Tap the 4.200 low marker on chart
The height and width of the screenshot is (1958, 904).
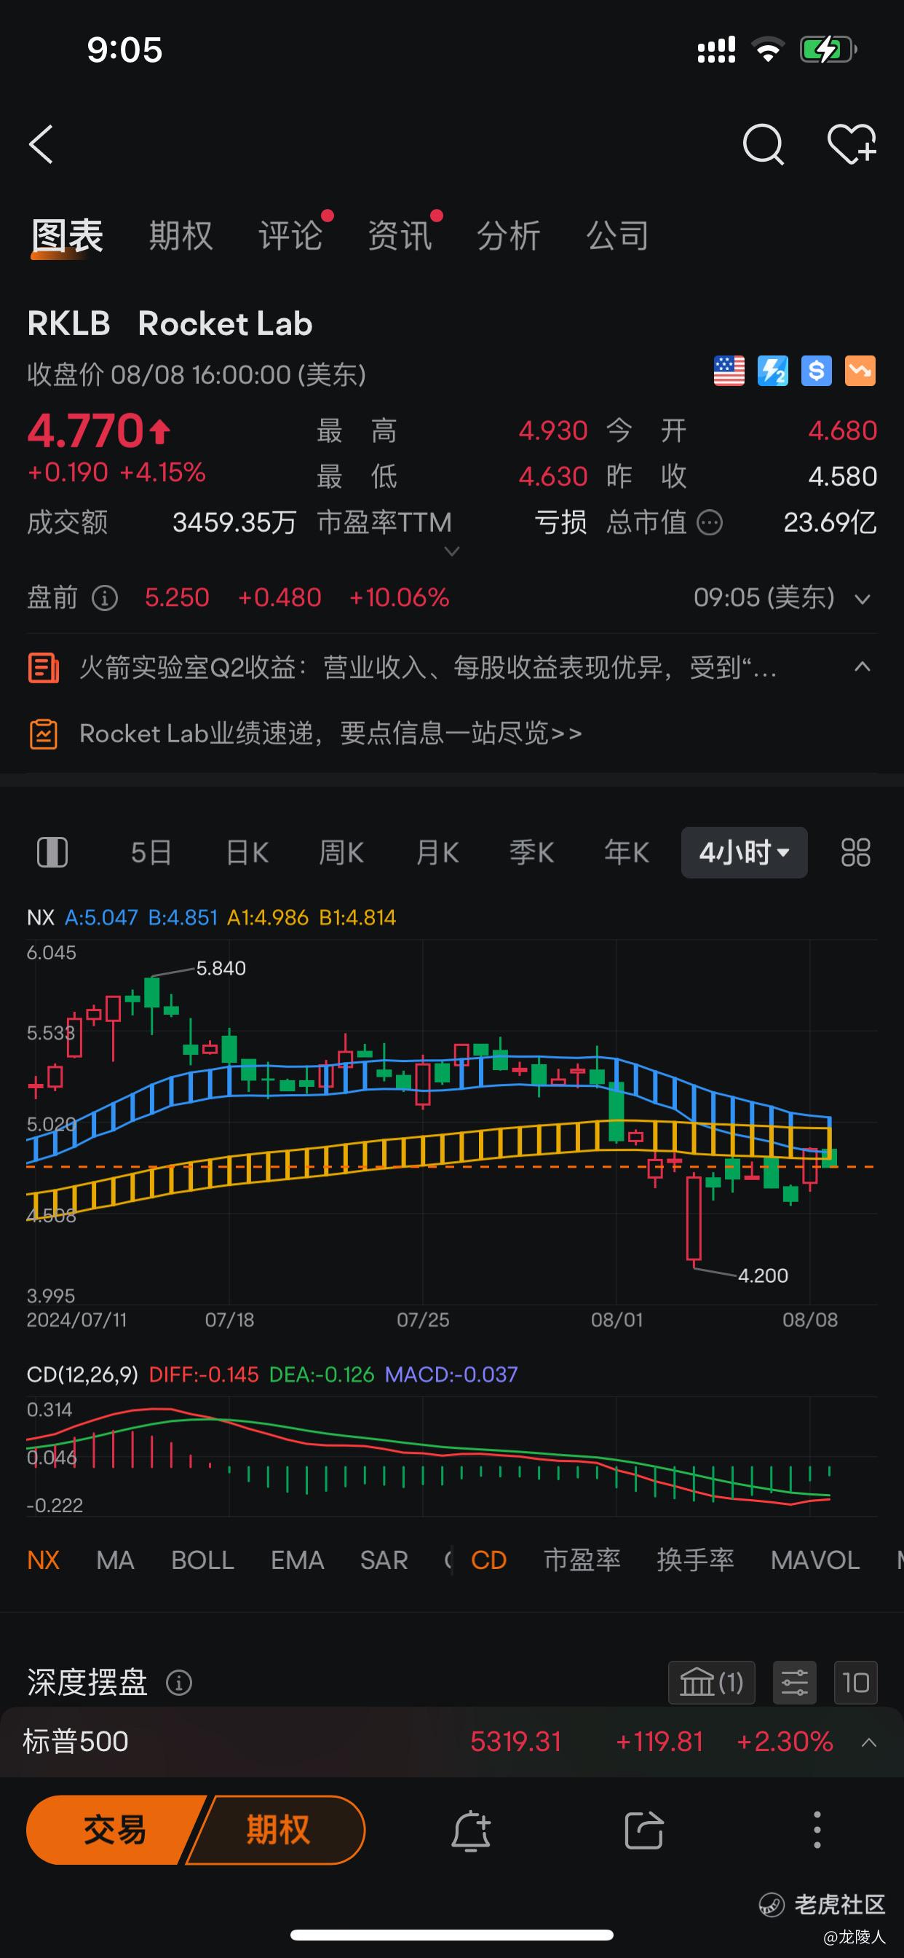[x=763, y=1275]
